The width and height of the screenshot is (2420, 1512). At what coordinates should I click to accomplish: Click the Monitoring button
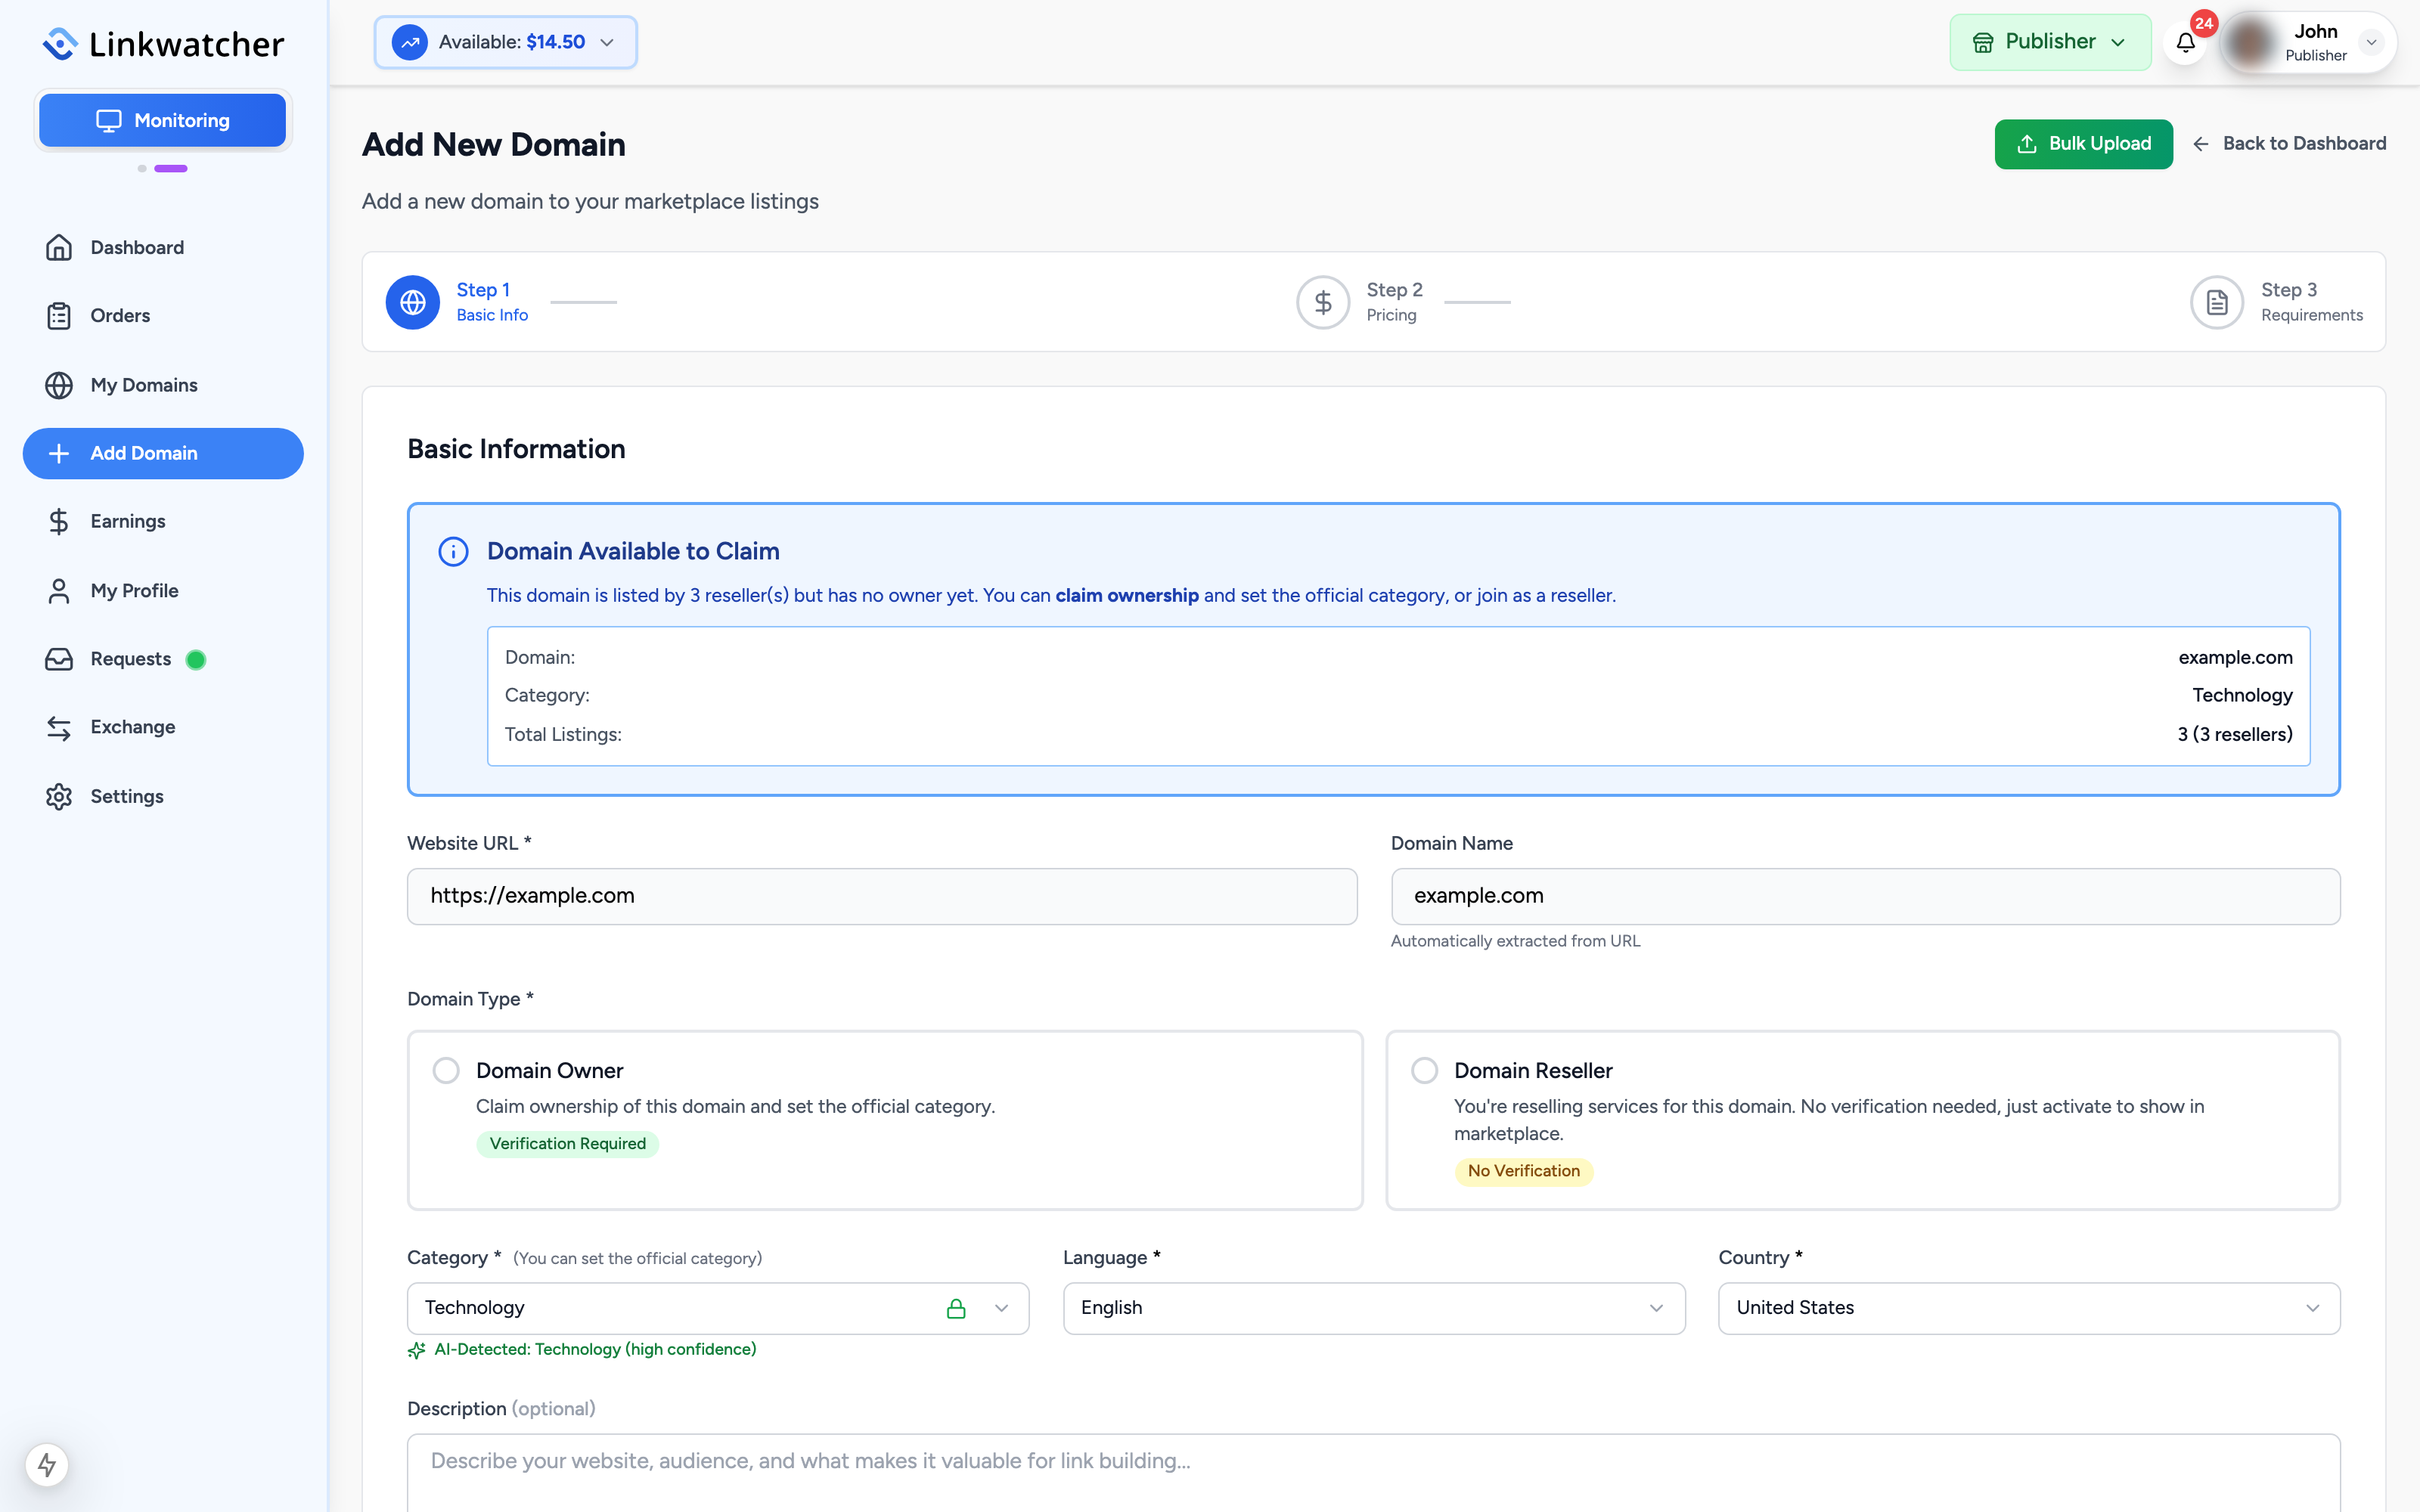pyautogui.click(x=163, y=120)
